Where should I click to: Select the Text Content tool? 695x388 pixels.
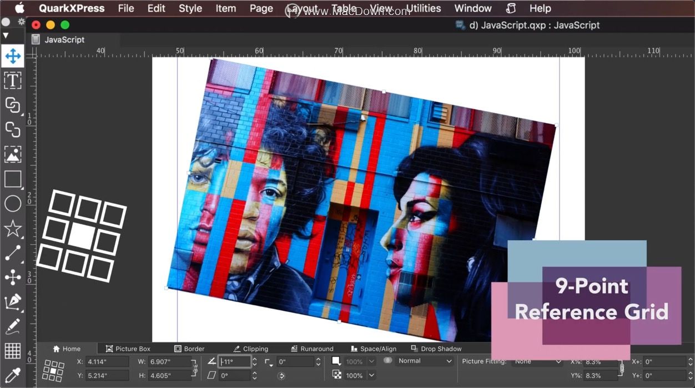tap(13, 80)
